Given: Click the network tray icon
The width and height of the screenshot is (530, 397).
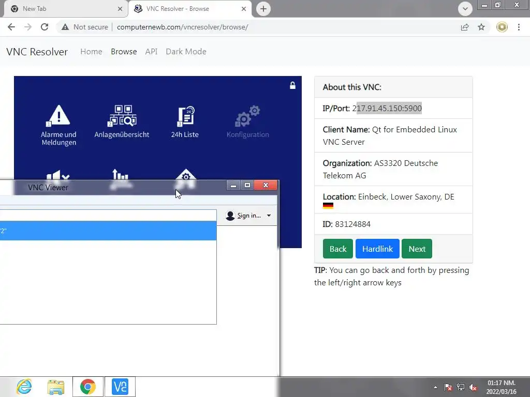Looking at the screenshot, I should click(460, 387).
